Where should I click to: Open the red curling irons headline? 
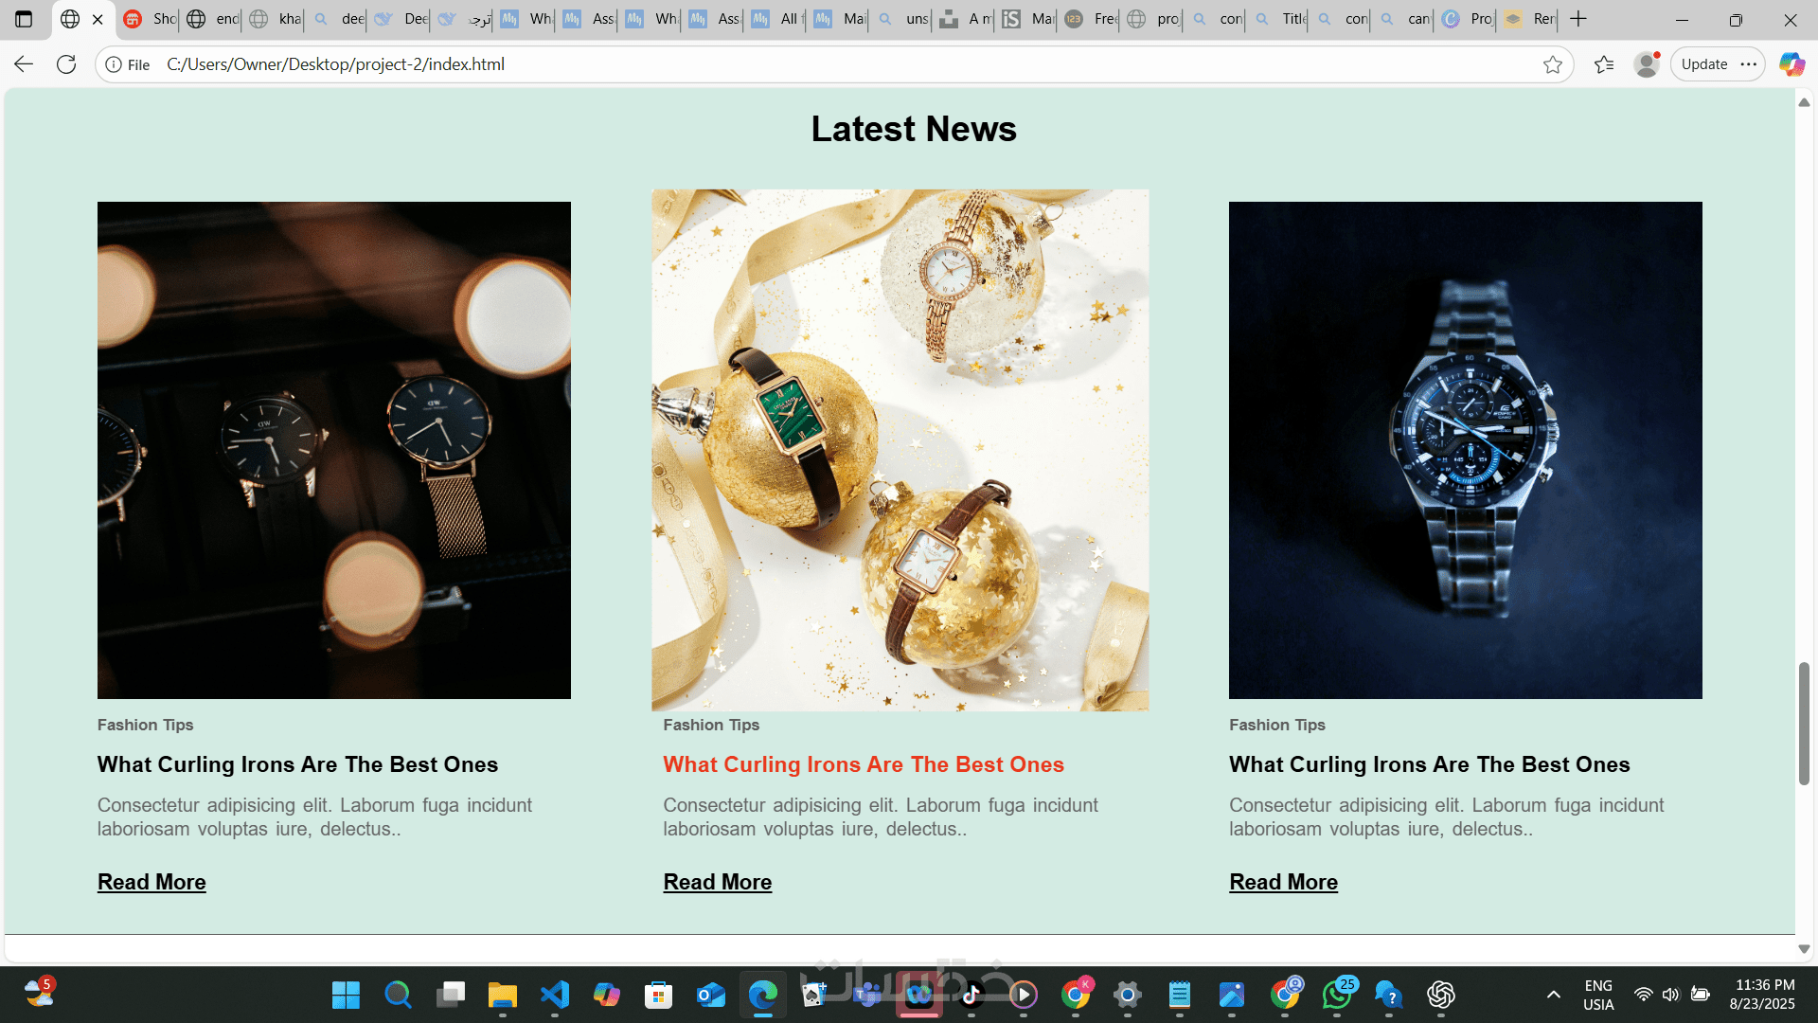[864, 764]
